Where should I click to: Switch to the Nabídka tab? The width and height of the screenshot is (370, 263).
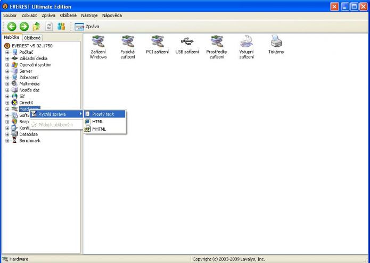click(12, 37)
